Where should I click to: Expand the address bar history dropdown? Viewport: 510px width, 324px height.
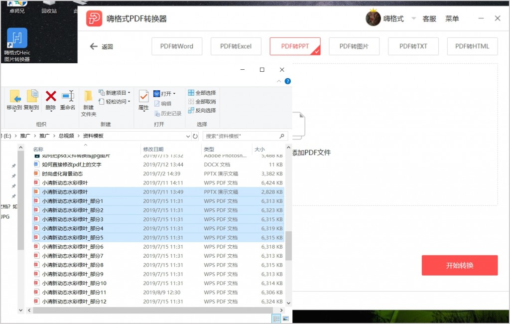click(188, 136)
